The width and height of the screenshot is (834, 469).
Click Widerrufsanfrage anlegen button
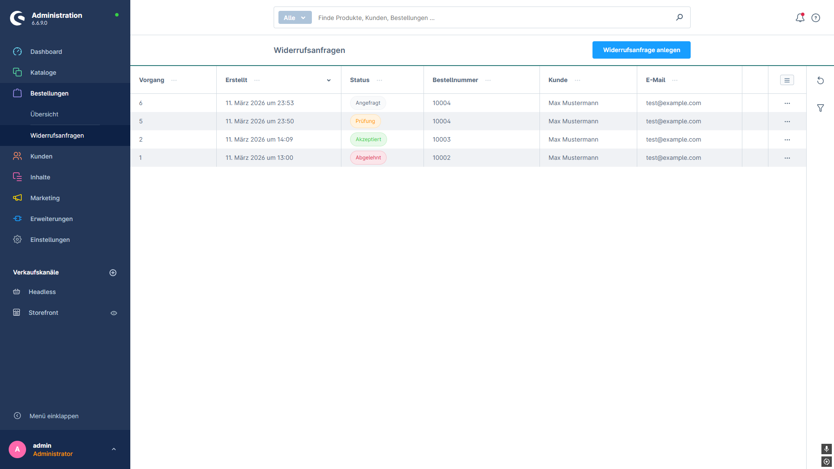pyautogui.click(x=641, y=50)
